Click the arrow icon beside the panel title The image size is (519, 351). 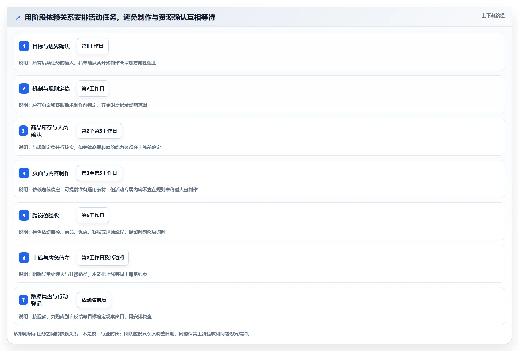coord(18,17)
